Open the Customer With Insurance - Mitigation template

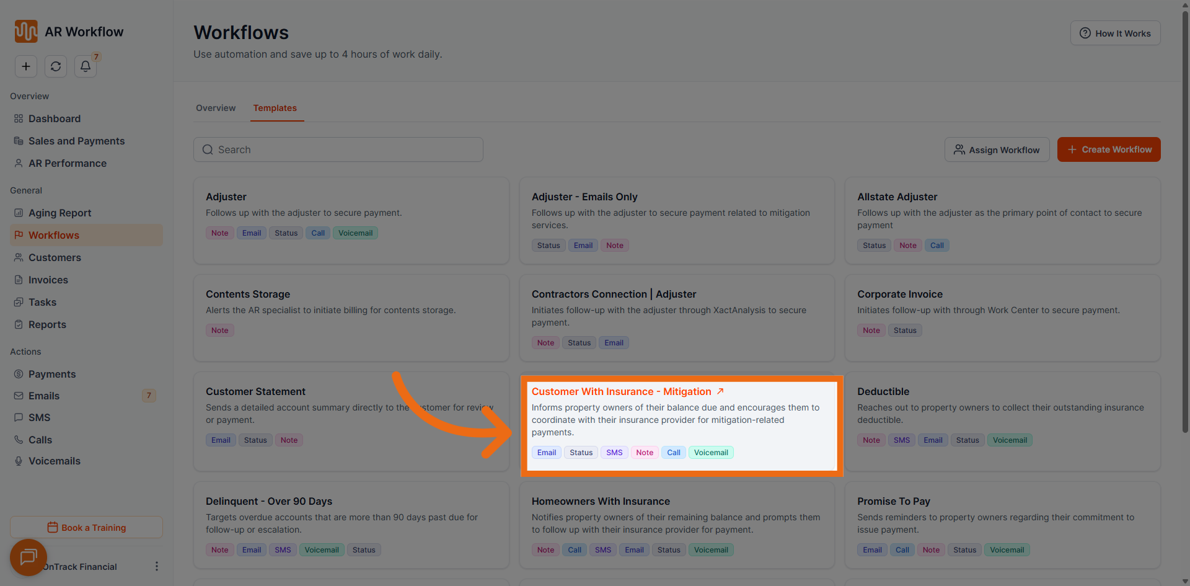point(621,392)
